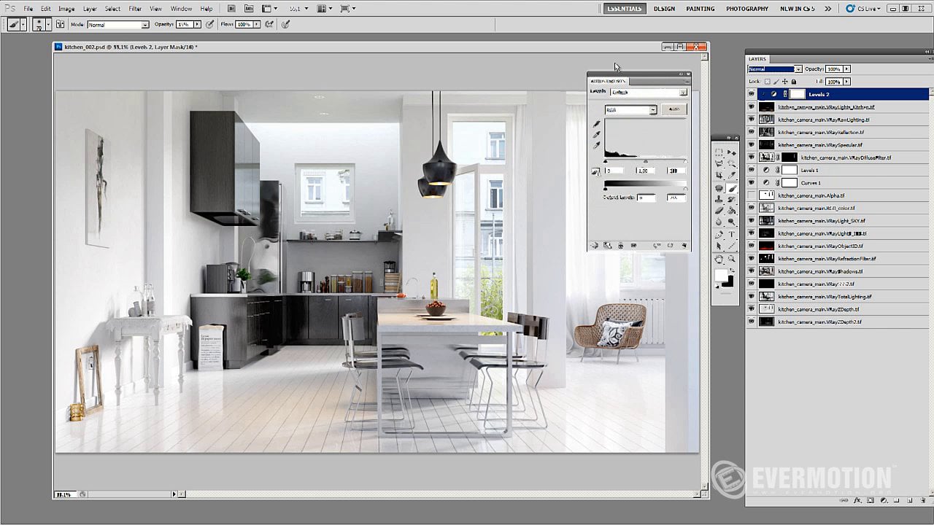Toggle visibility of VRayZDepth2.tif layer
Screen dimensions: 934x525
(x=752, y=322)
